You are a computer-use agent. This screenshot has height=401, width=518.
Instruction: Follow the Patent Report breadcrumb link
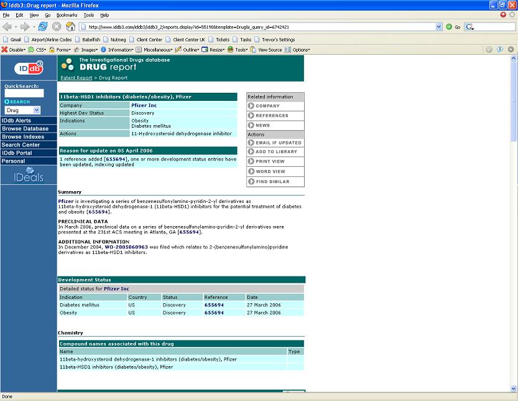click(x=76, y=78)
